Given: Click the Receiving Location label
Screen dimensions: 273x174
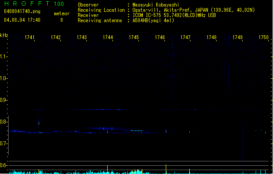Looking at the screenshot, I should pyautogui.click(x=101, y=10).
